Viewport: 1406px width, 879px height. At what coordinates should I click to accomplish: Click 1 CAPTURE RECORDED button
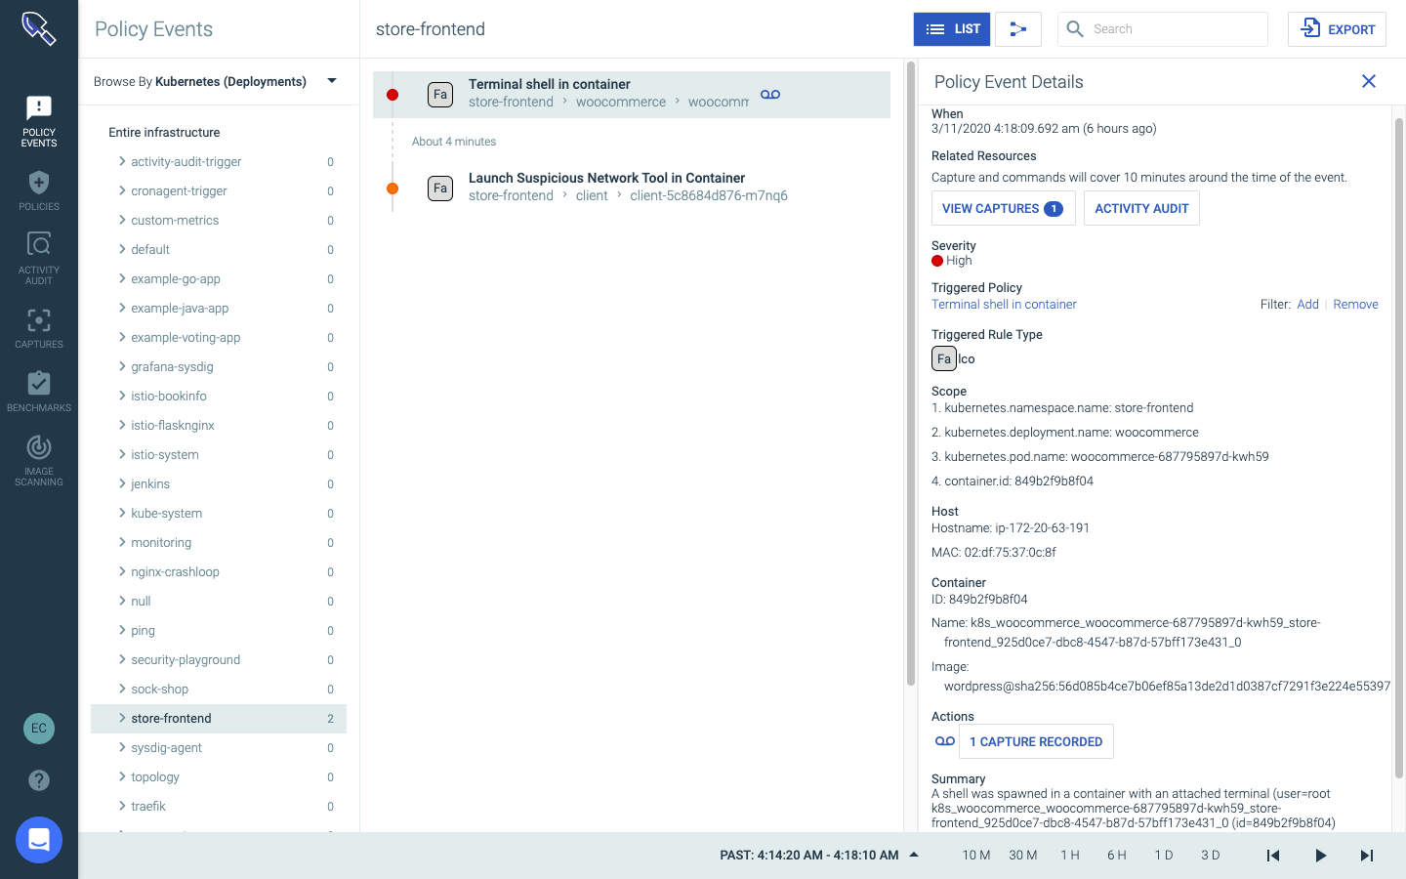[1036, 741]
